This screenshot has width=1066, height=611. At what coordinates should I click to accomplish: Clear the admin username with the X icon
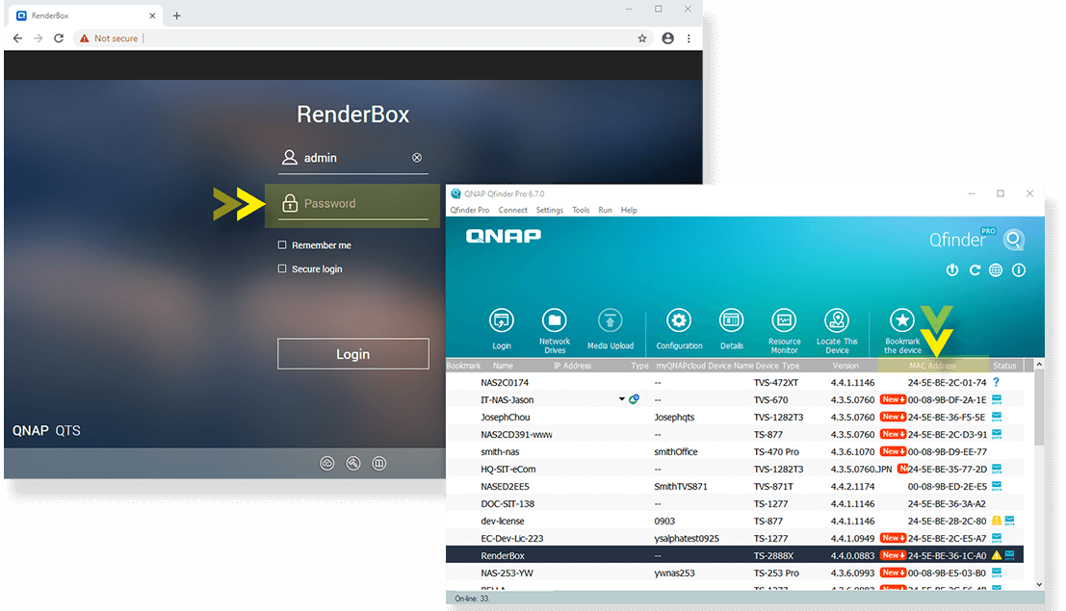(417, 158)
